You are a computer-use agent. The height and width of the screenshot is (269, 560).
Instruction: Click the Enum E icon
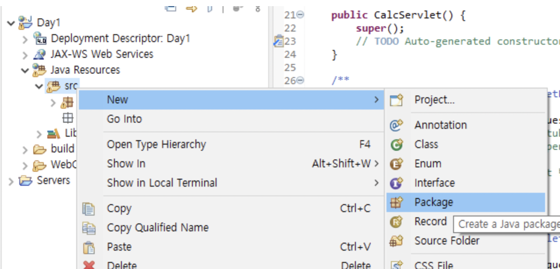pos(397,164)
